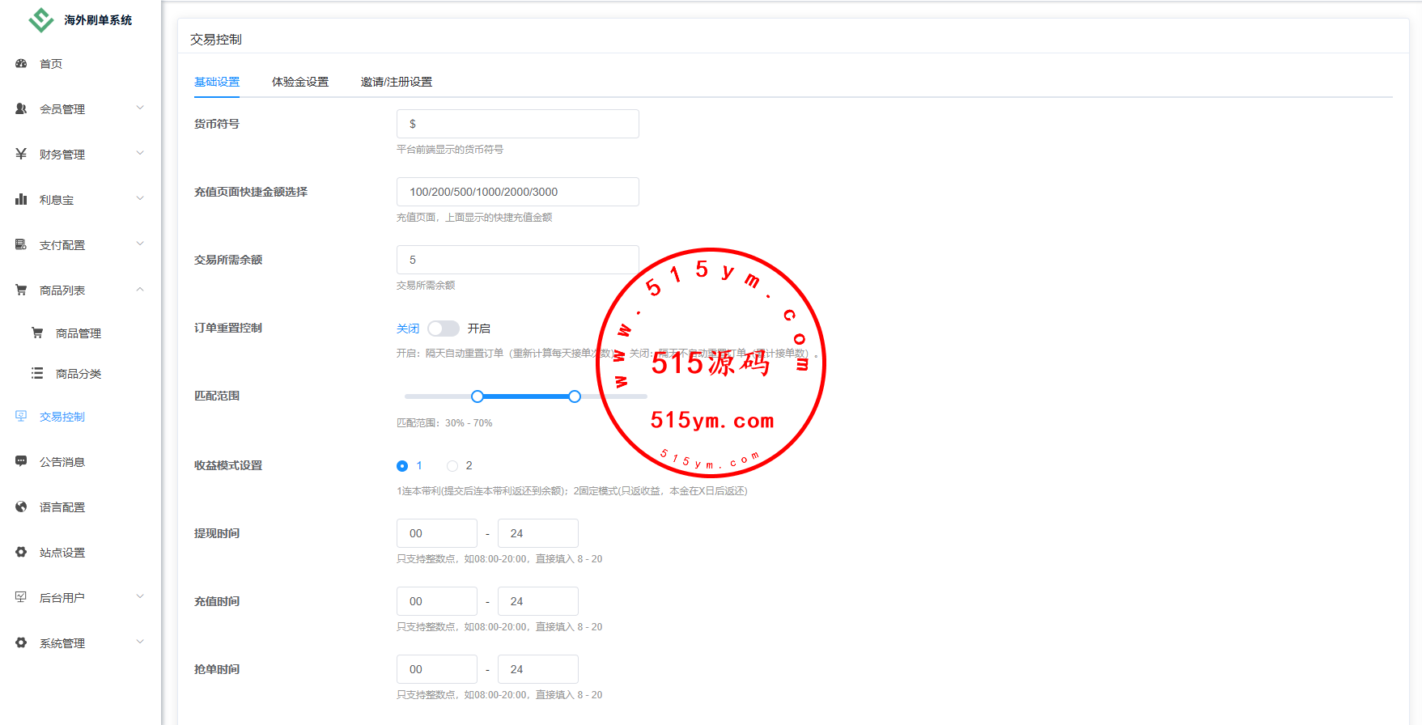Click the right handle of 匹配范围 slider
The image size is (1422, 725).
coord(575,396)
